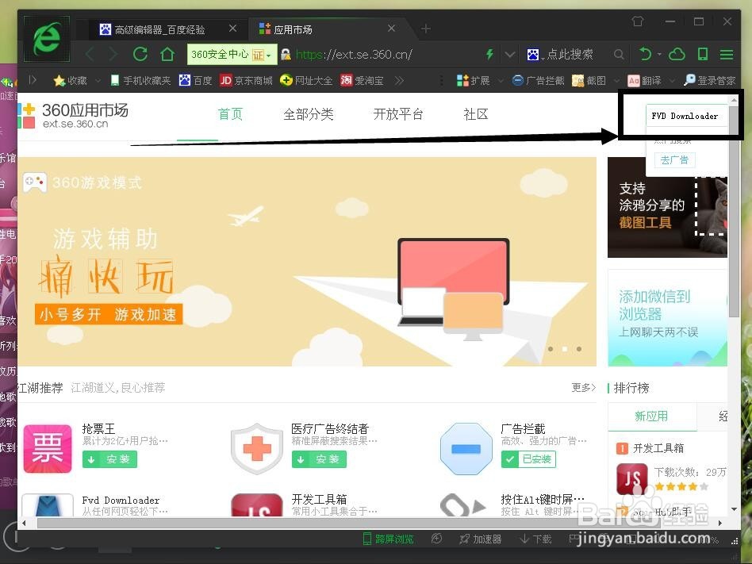
Task: Open 全部分类 navigation item
Action: point(309,114)
